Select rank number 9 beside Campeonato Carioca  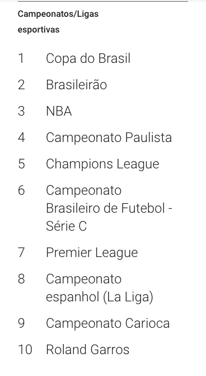[21, 323]
